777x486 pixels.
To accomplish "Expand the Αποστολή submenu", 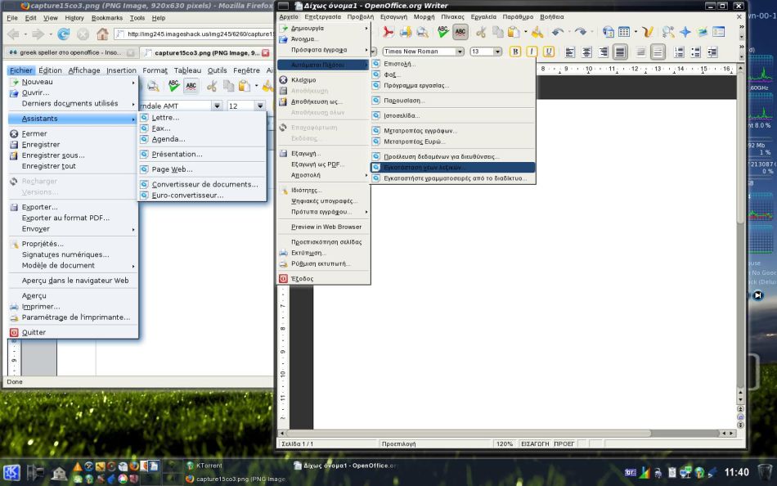I will click(x=324, y=175).
